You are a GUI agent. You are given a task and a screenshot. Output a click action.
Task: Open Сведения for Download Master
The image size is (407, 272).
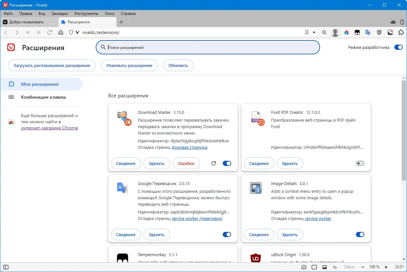[x=126, y=163]
